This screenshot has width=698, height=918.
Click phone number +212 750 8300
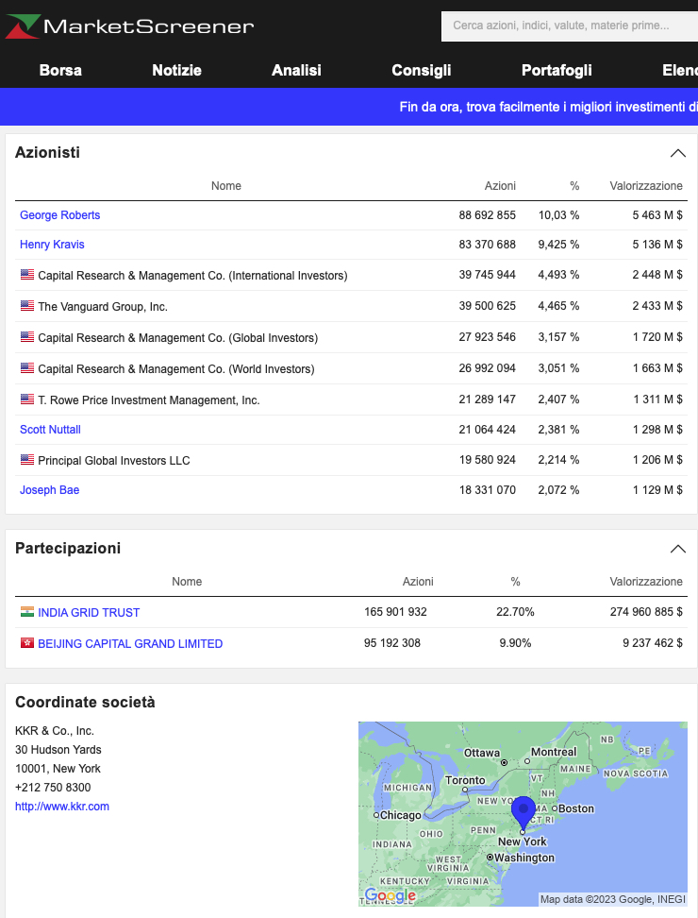coord(53,787)
